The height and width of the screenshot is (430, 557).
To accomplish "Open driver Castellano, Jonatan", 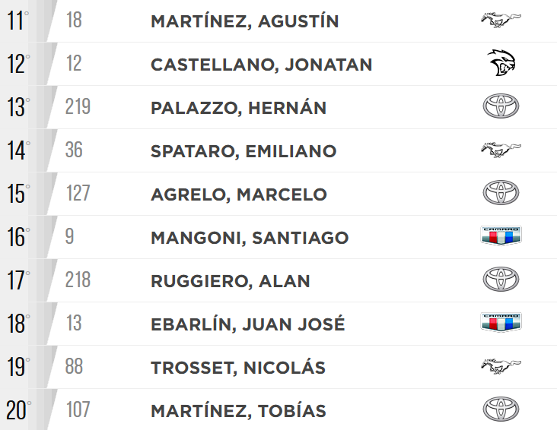I will [261, 65].
